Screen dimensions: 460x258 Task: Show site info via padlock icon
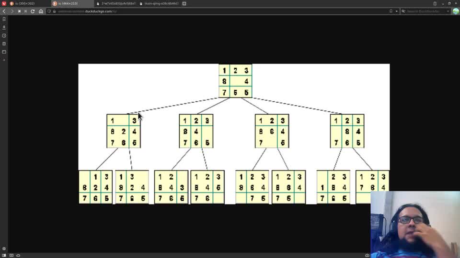click(54, 11)
